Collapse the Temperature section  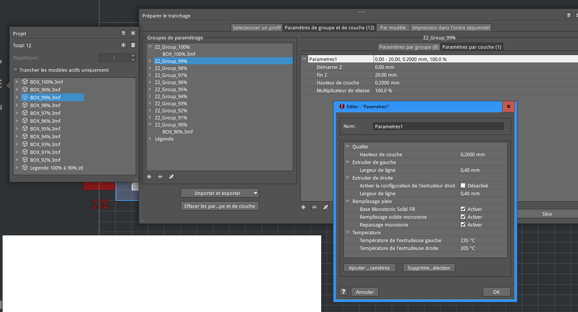point(348,232)
